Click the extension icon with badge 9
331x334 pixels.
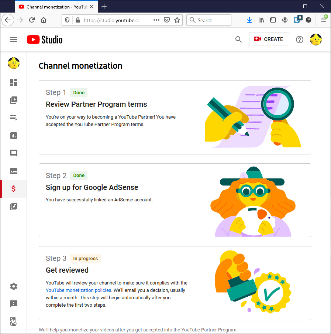(297, 19)
